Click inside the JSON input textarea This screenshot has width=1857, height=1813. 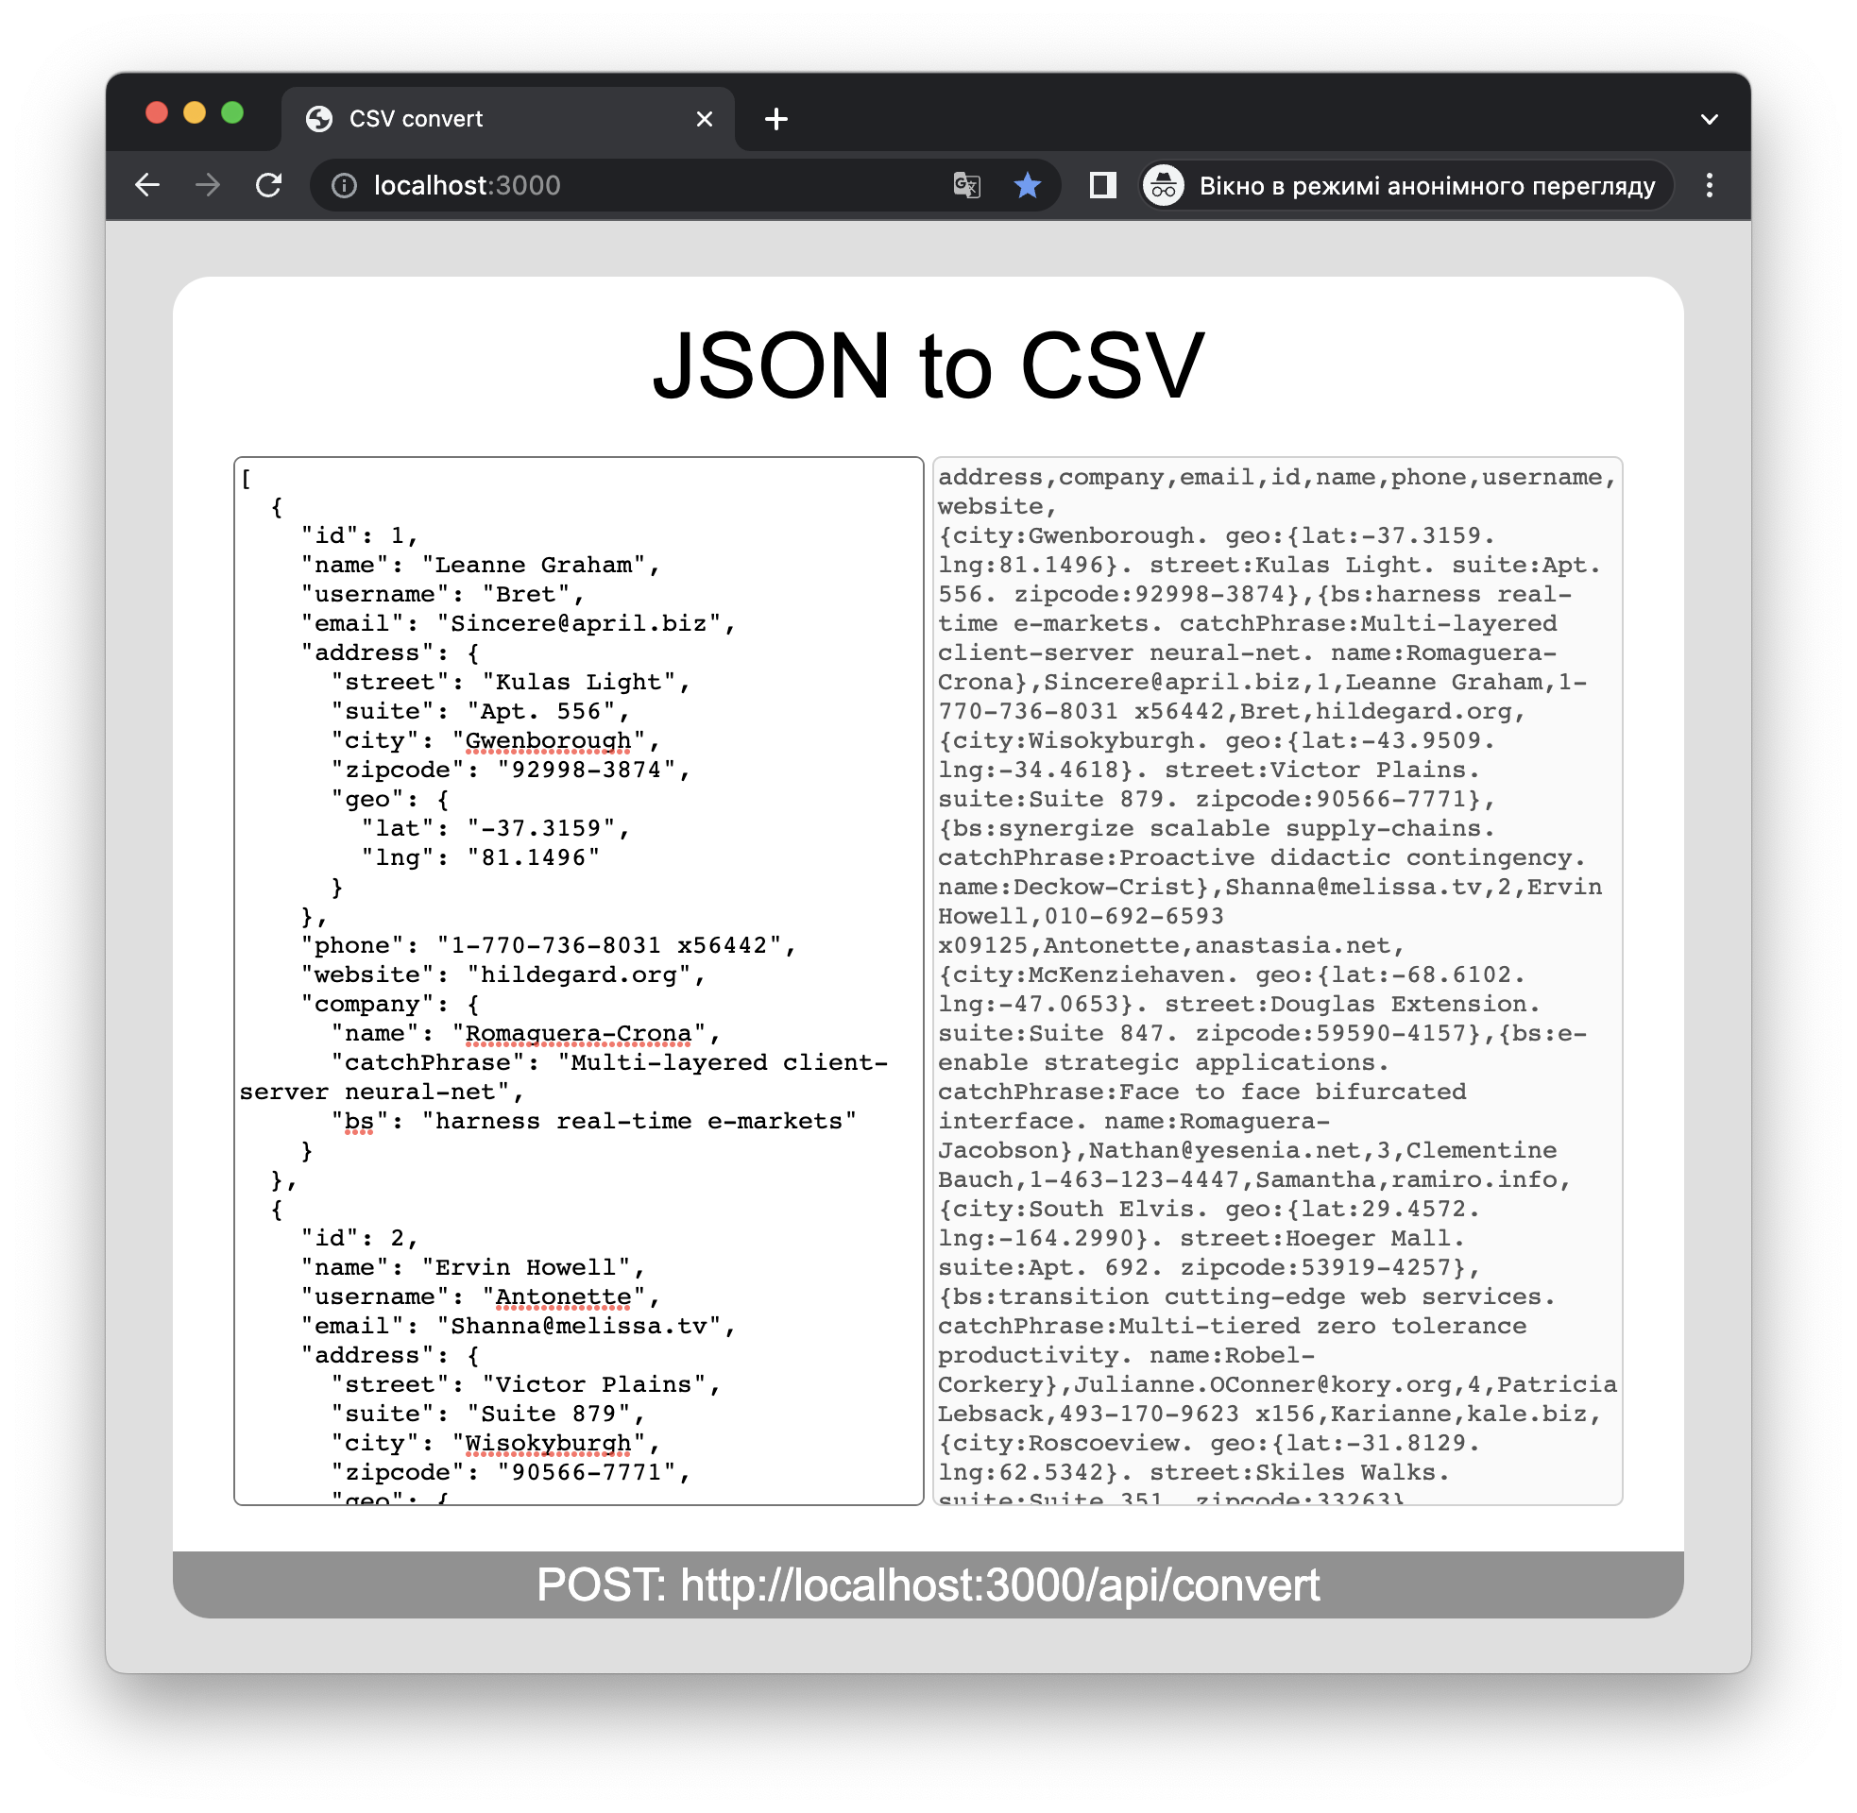pos(578,981)
